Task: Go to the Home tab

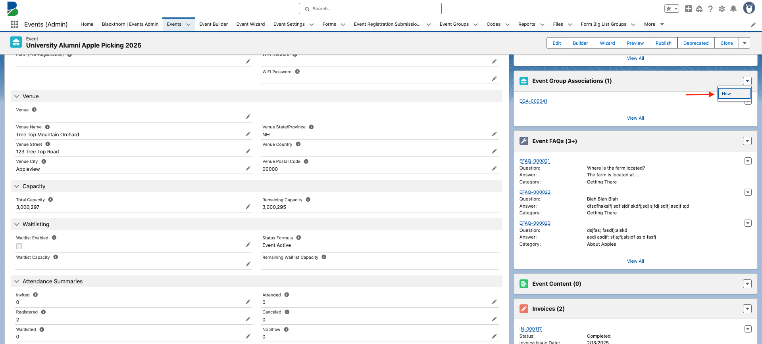Action: (x=87, y=24)
